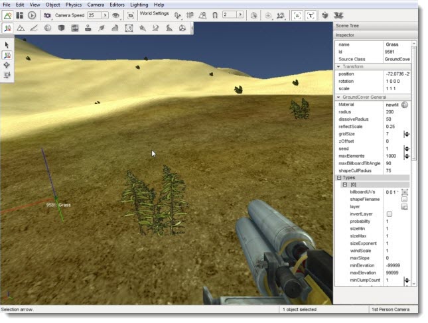Open the layer picker button
This screenshot has width=428, height=323.
click(x=405, y=207)
